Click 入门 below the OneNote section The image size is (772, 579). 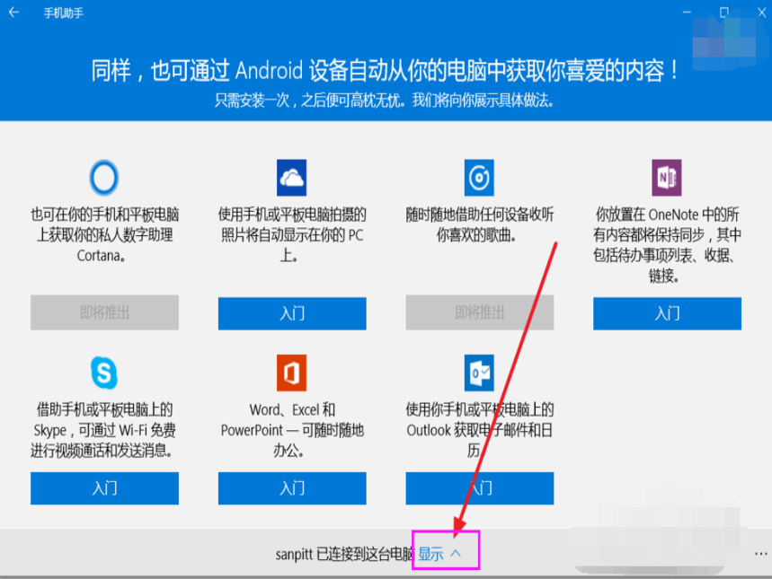[x=666, y=313]
